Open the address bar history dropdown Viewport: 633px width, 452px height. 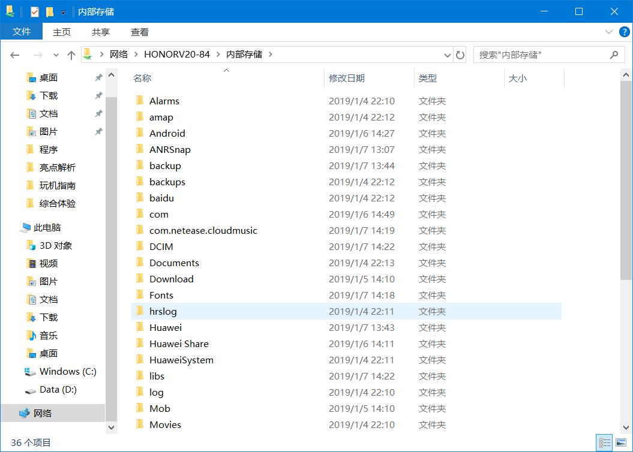[447, 55]
